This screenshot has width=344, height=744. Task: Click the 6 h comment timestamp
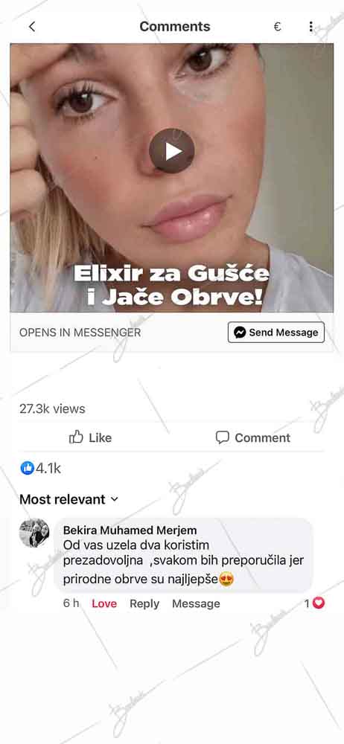tap(71, 603)
